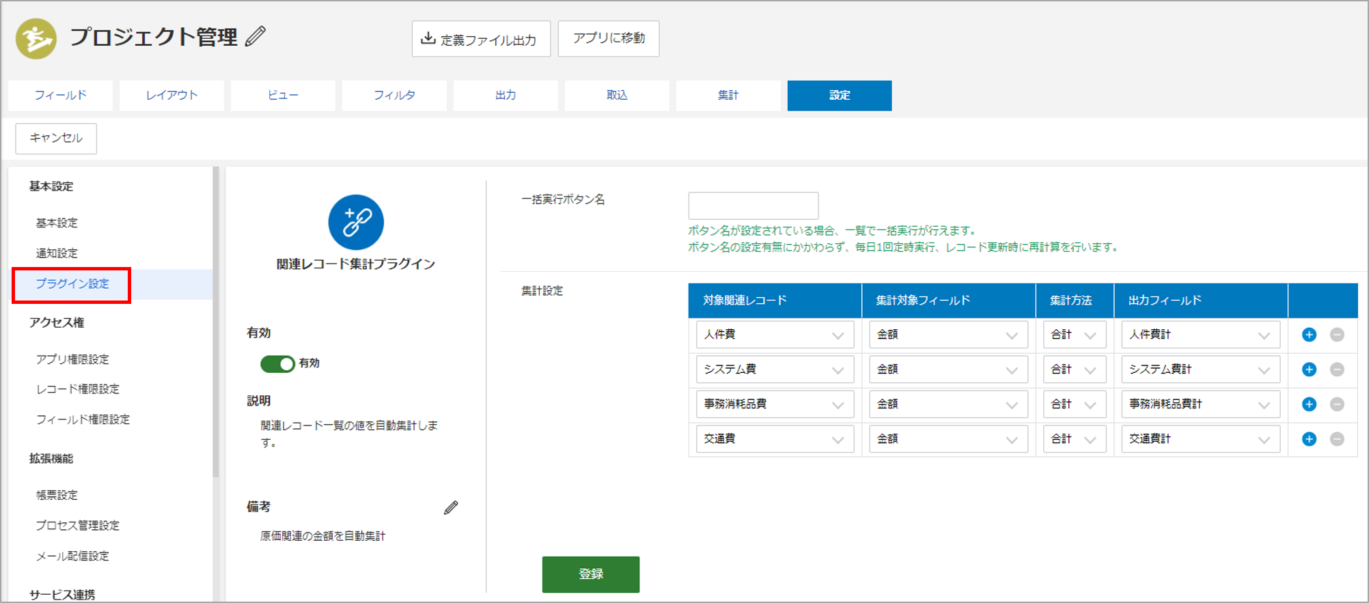This screenshot has width=1369, height=603.
Task: Open the 金額 field dropdown in システム費 row
Action: pyautogui.click(x=948, y=369)
